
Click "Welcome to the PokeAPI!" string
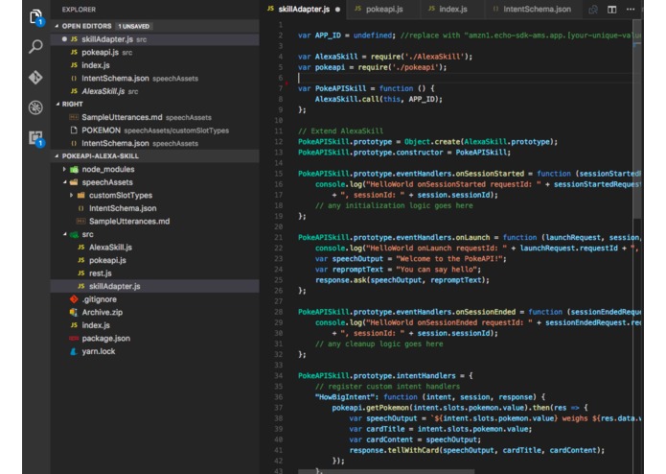(x=449, y=259)
